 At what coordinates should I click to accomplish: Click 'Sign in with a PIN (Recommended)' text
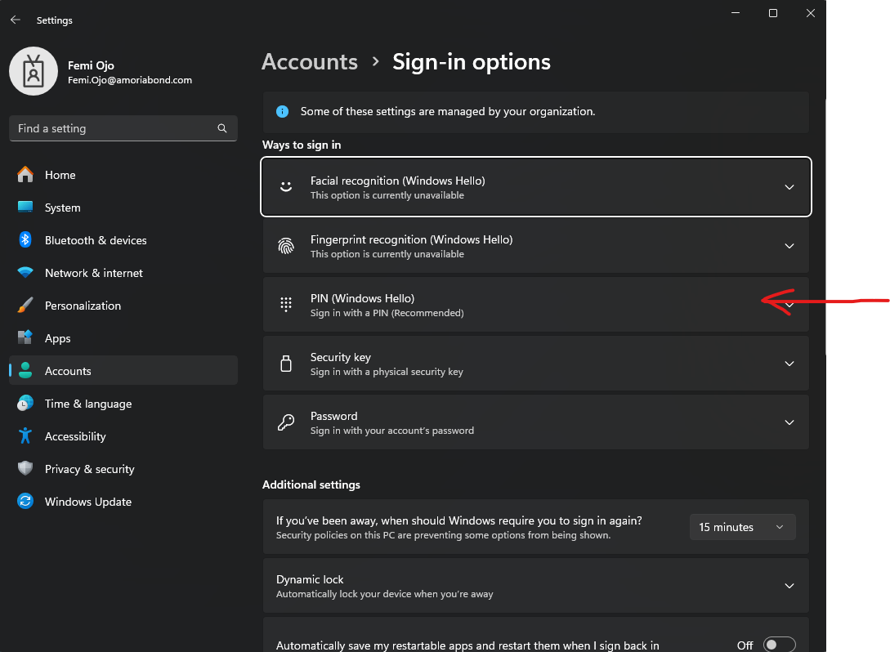(387, 313)
